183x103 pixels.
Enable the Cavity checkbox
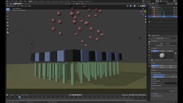point(152,79)
